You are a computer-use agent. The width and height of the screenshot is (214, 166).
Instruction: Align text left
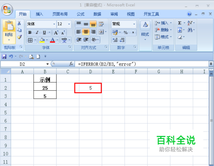(x=79, y=32)
